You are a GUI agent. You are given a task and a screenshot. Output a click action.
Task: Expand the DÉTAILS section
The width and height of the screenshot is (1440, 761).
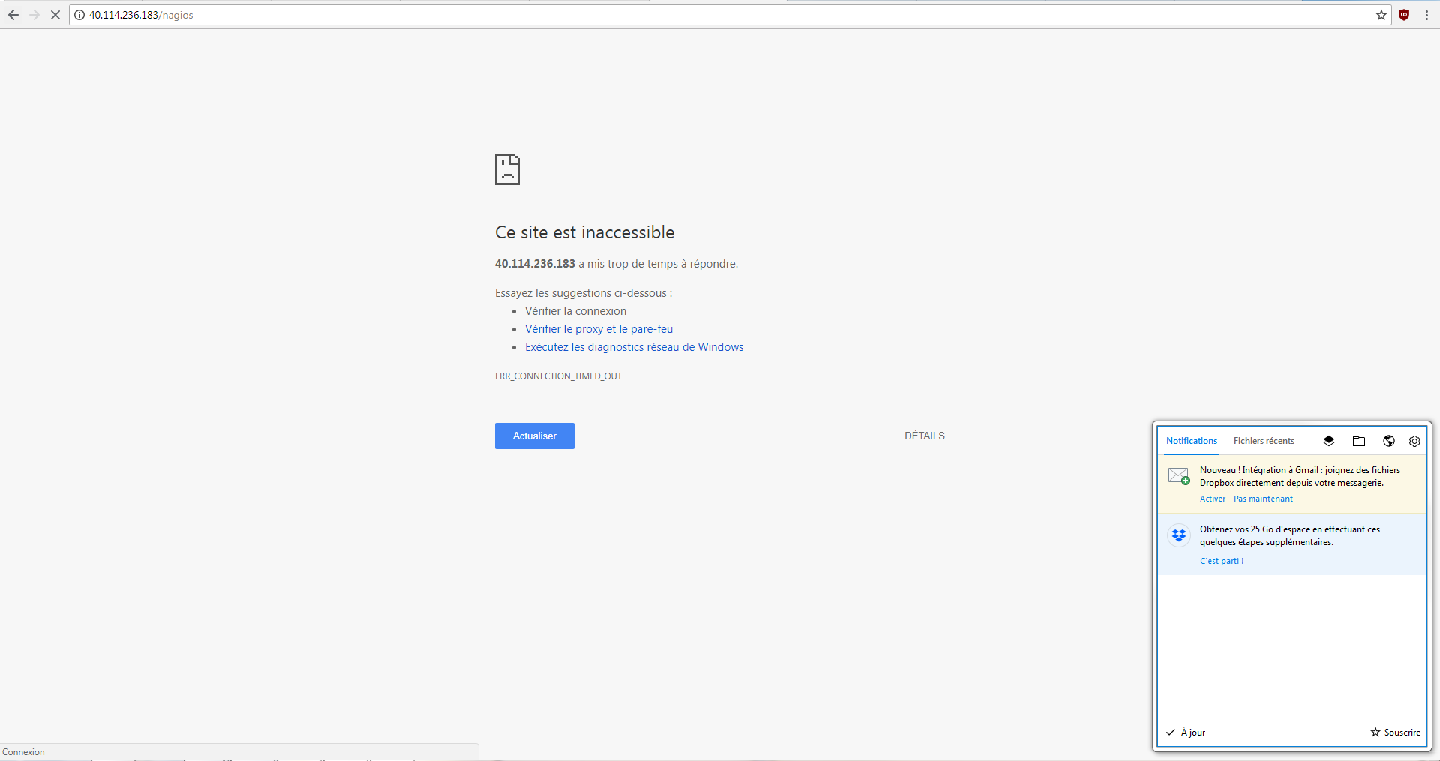924,436
